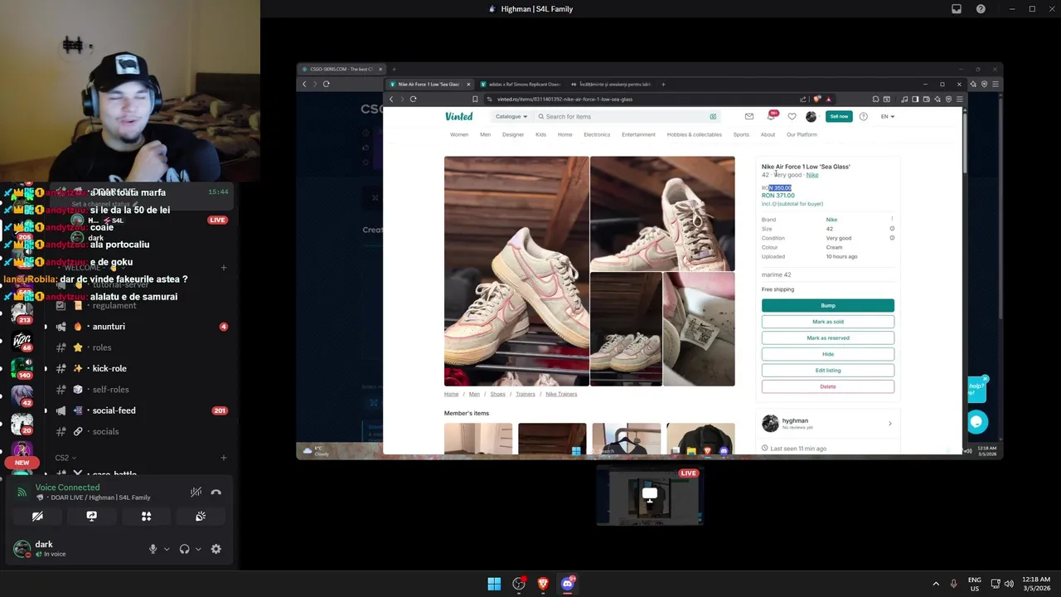Open the Women category on Vinted
The image size is (1061, 597).
(459, 134)
